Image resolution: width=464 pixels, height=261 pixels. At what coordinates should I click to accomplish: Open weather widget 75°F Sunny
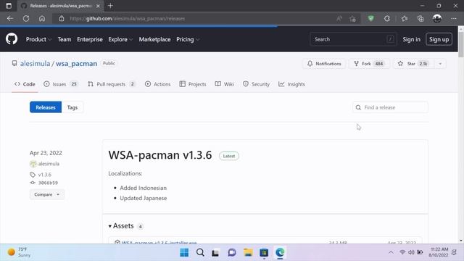pyautogui.click(x=20, y=252)
